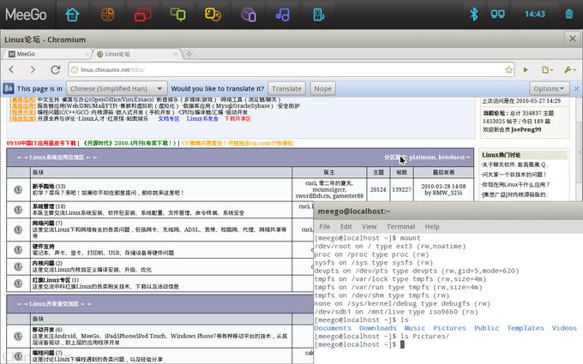This screenshot has height=364, width=583.
Task: Click the status icon beside 新手园地
Action: click(18, 190)
